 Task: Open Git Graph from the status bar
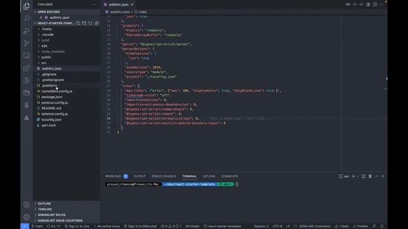193,226
